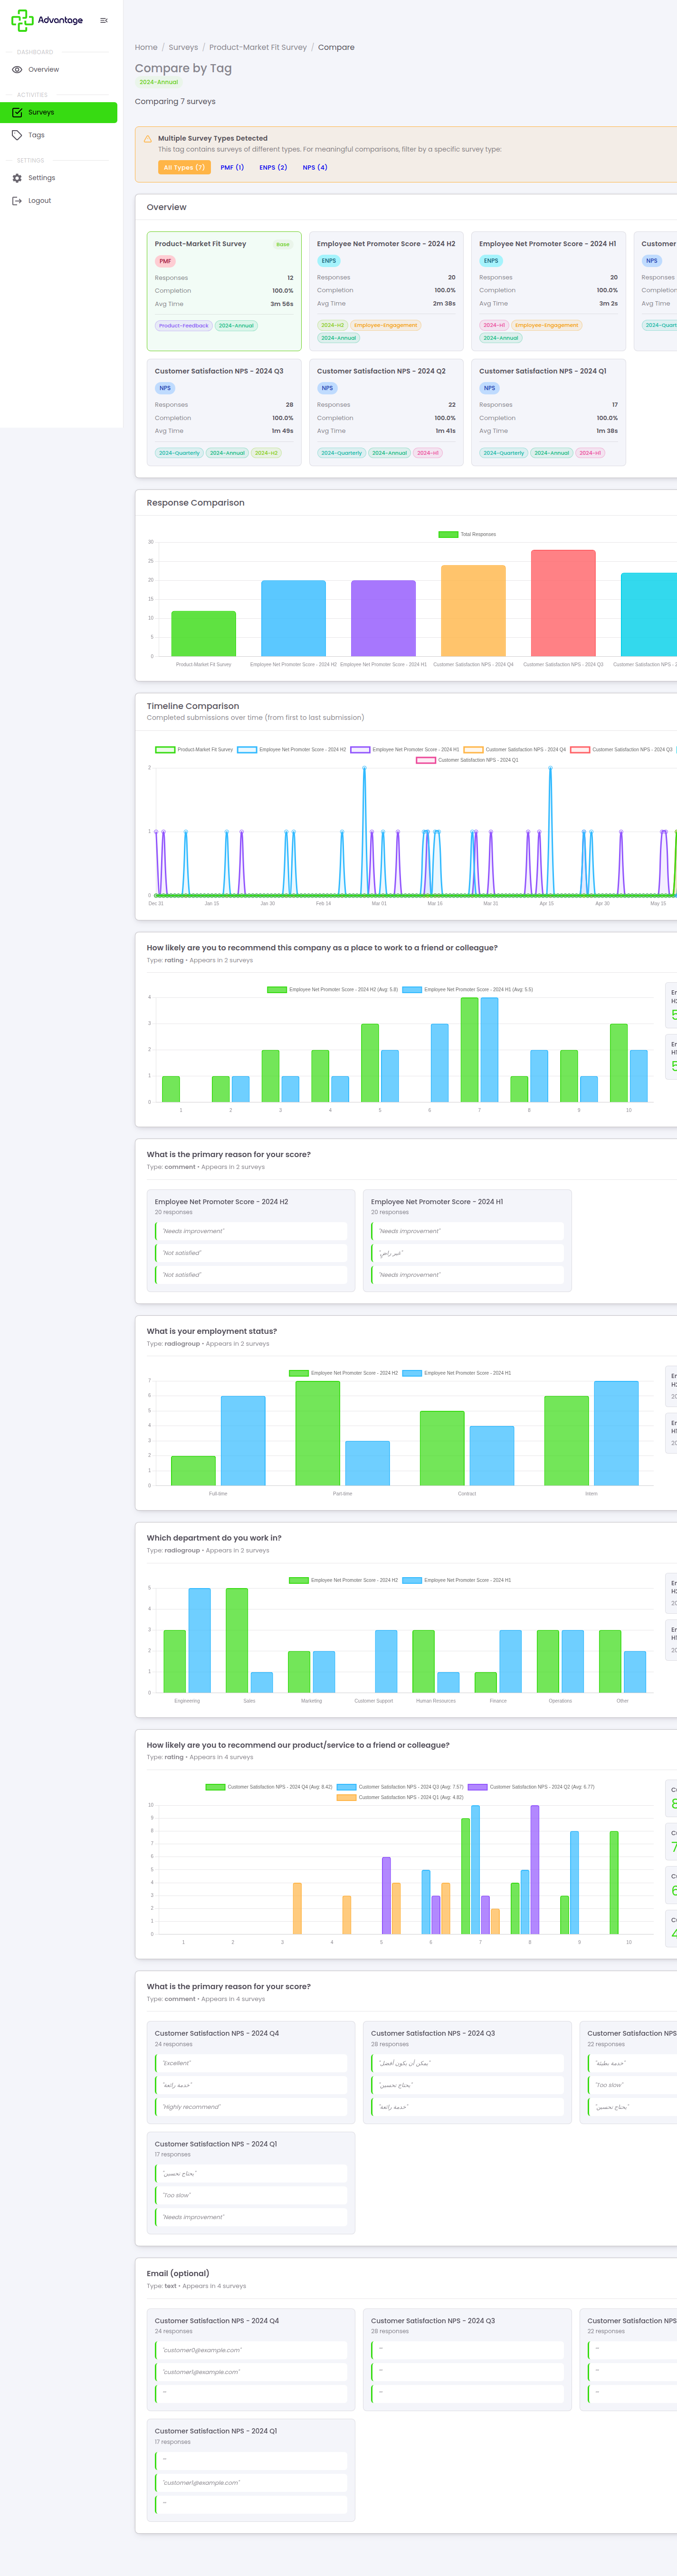Screen dimensions: 677x2576
Task: Click the Product-Feedback tag chip
Action: click(184, 326)
